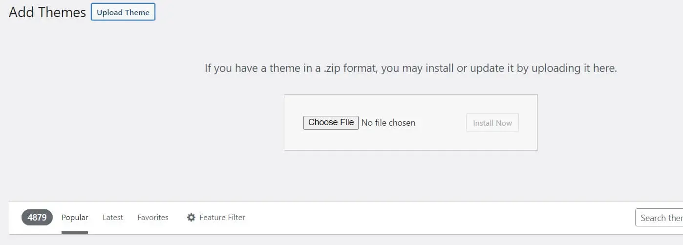The image size is (683, 245).
Task: Click the 'No file chosen' label
Action: [388, 123]
